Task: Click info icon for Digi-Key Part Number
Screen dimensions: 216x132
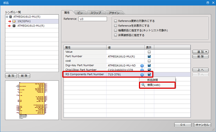Action: point(142,65)
